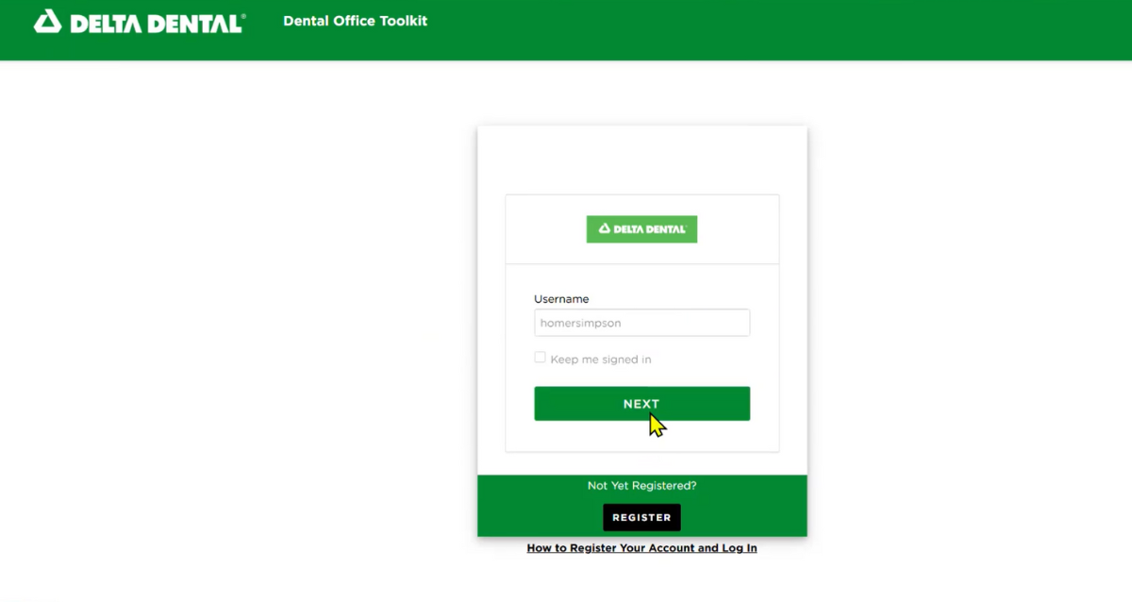This screenshot has width=1132, height=602.
Task: Click the black REGISTER button
Action: pos(641,517)
